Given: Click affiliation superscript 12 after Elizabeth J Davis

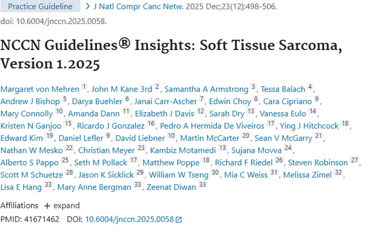Looking at the screenshot, I should pyautogui.click(x=200, y=112).
